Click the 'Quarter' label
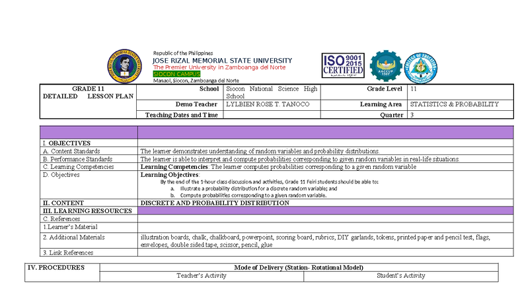518x291 pixels. coord(391,115)
